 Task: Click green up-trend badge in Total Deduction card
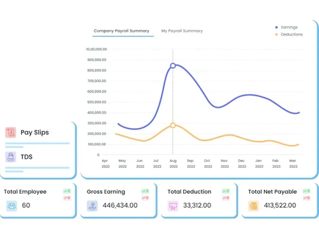point(226,191)
